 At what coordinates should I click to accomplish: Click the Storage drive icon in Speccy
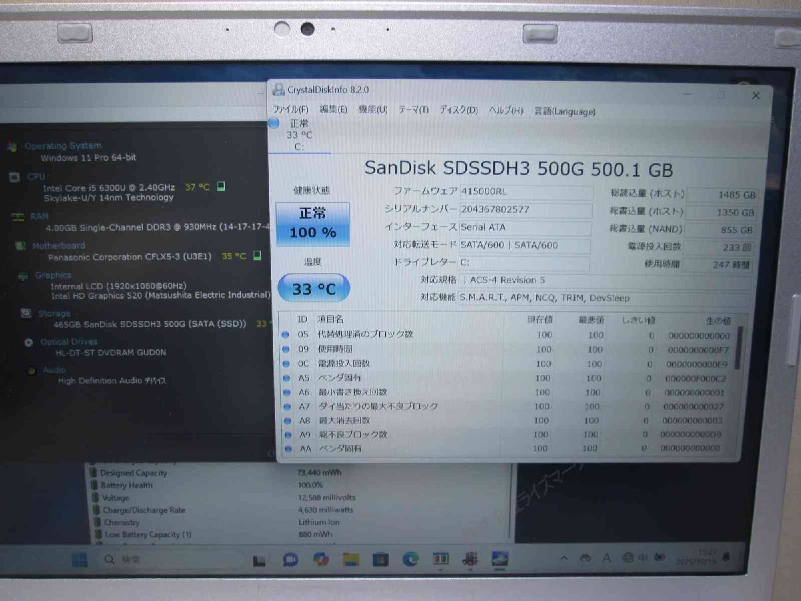(25, 313)
